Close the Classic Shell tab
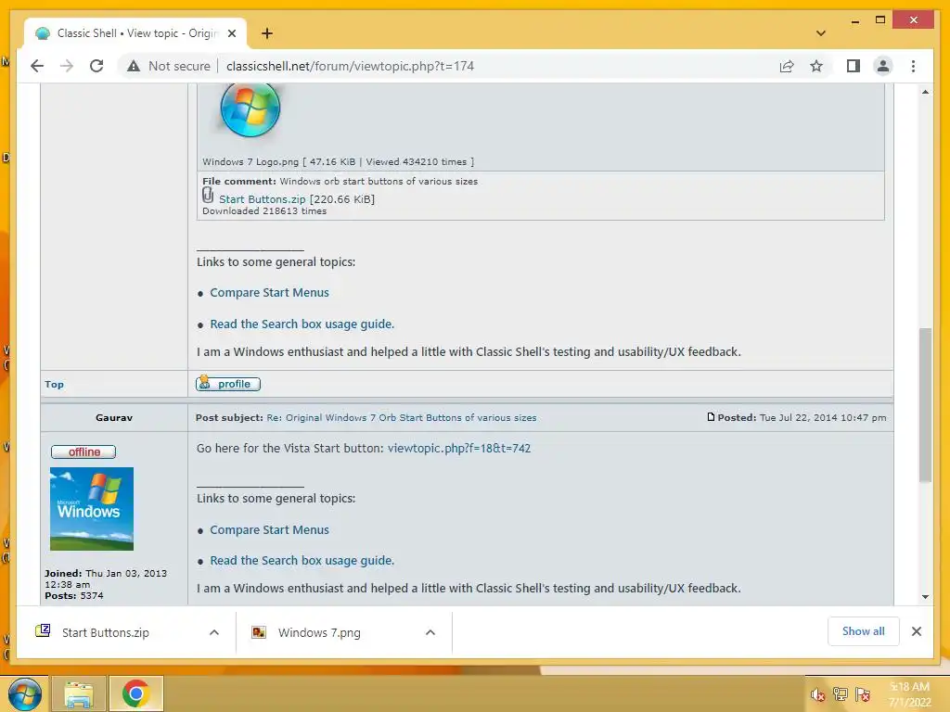 [x=231, y=33]
